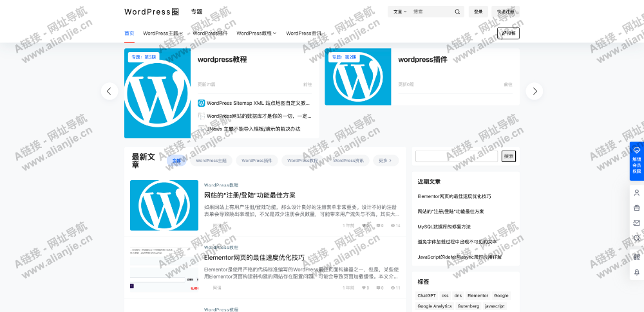Click the envelope message icon in floating sidebar
The width and height of the screenshot is (644, 312).
click(637, 223)
